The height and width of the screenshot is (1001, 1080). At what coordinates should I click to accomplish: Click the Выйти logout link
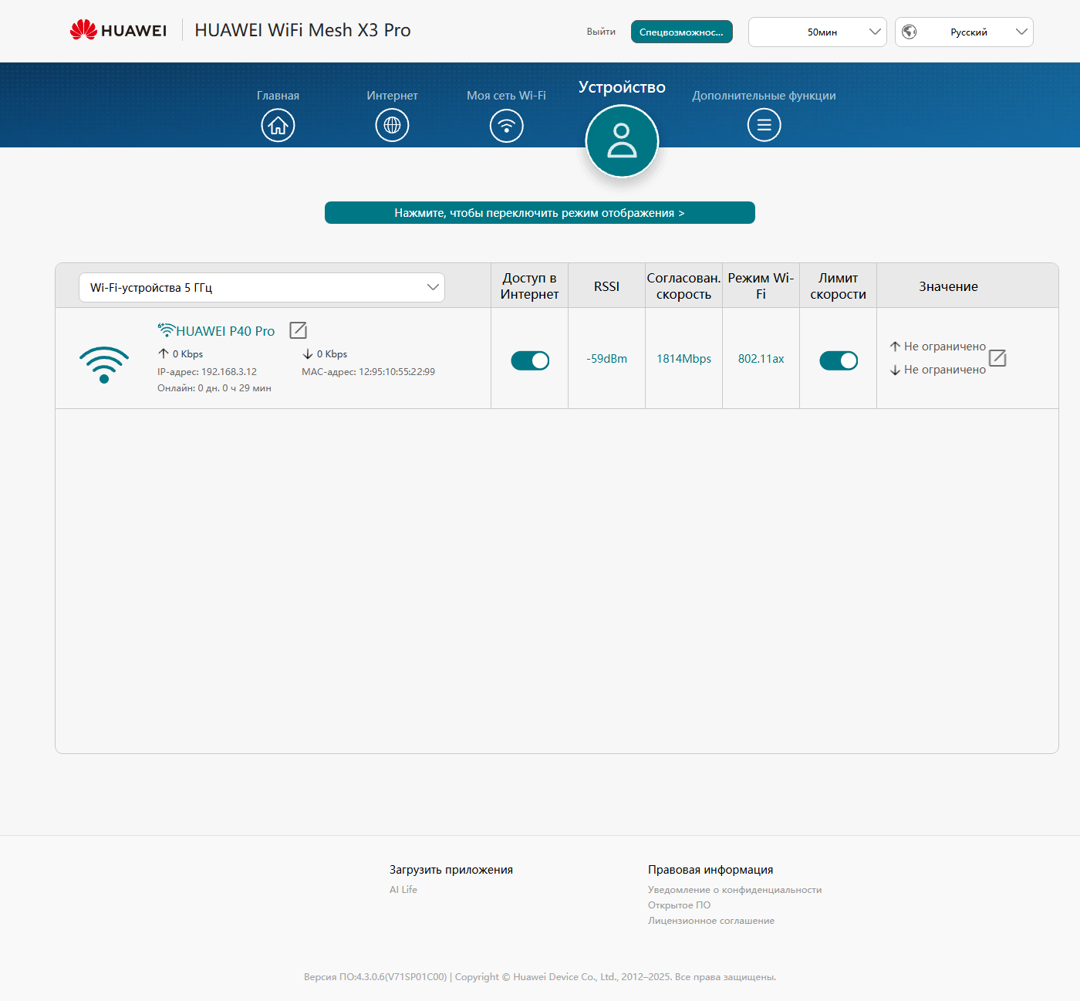(x=601, y=32)
